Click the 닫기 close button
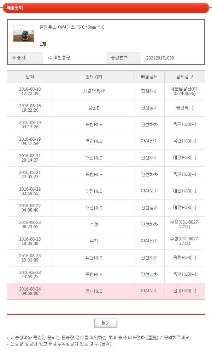 106,323
